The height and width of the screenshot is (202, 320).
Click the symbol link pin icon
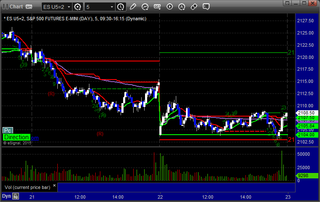click(x=194, y=7)
